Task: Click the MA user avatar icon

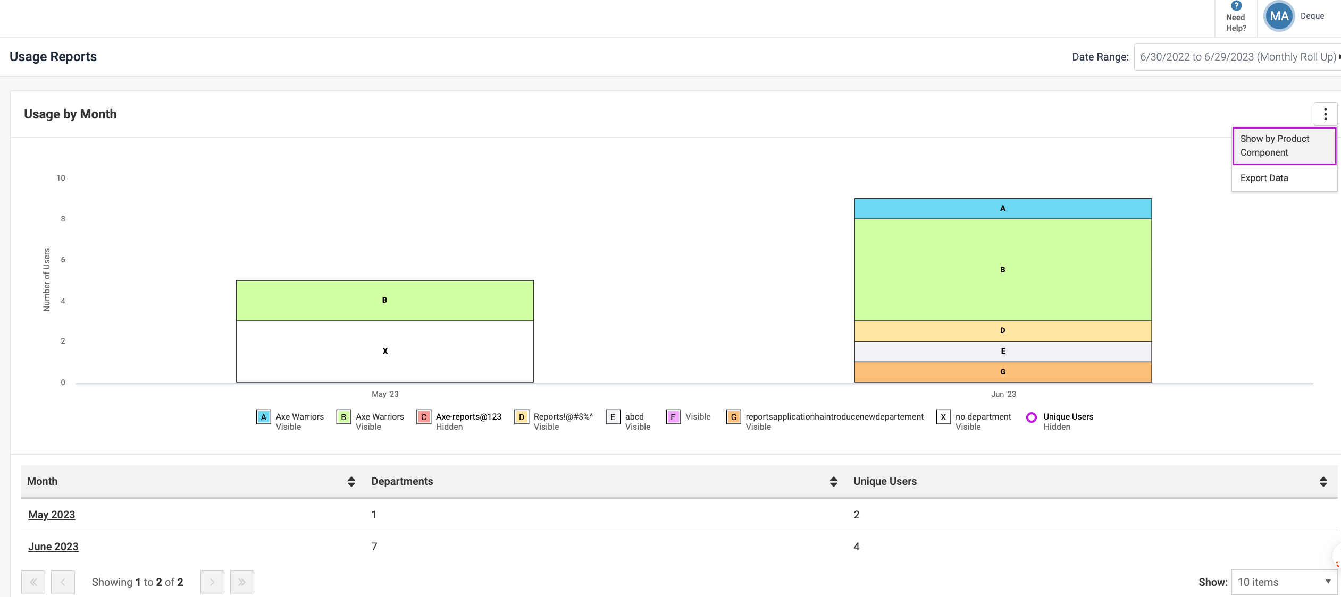Action: 1279,16
